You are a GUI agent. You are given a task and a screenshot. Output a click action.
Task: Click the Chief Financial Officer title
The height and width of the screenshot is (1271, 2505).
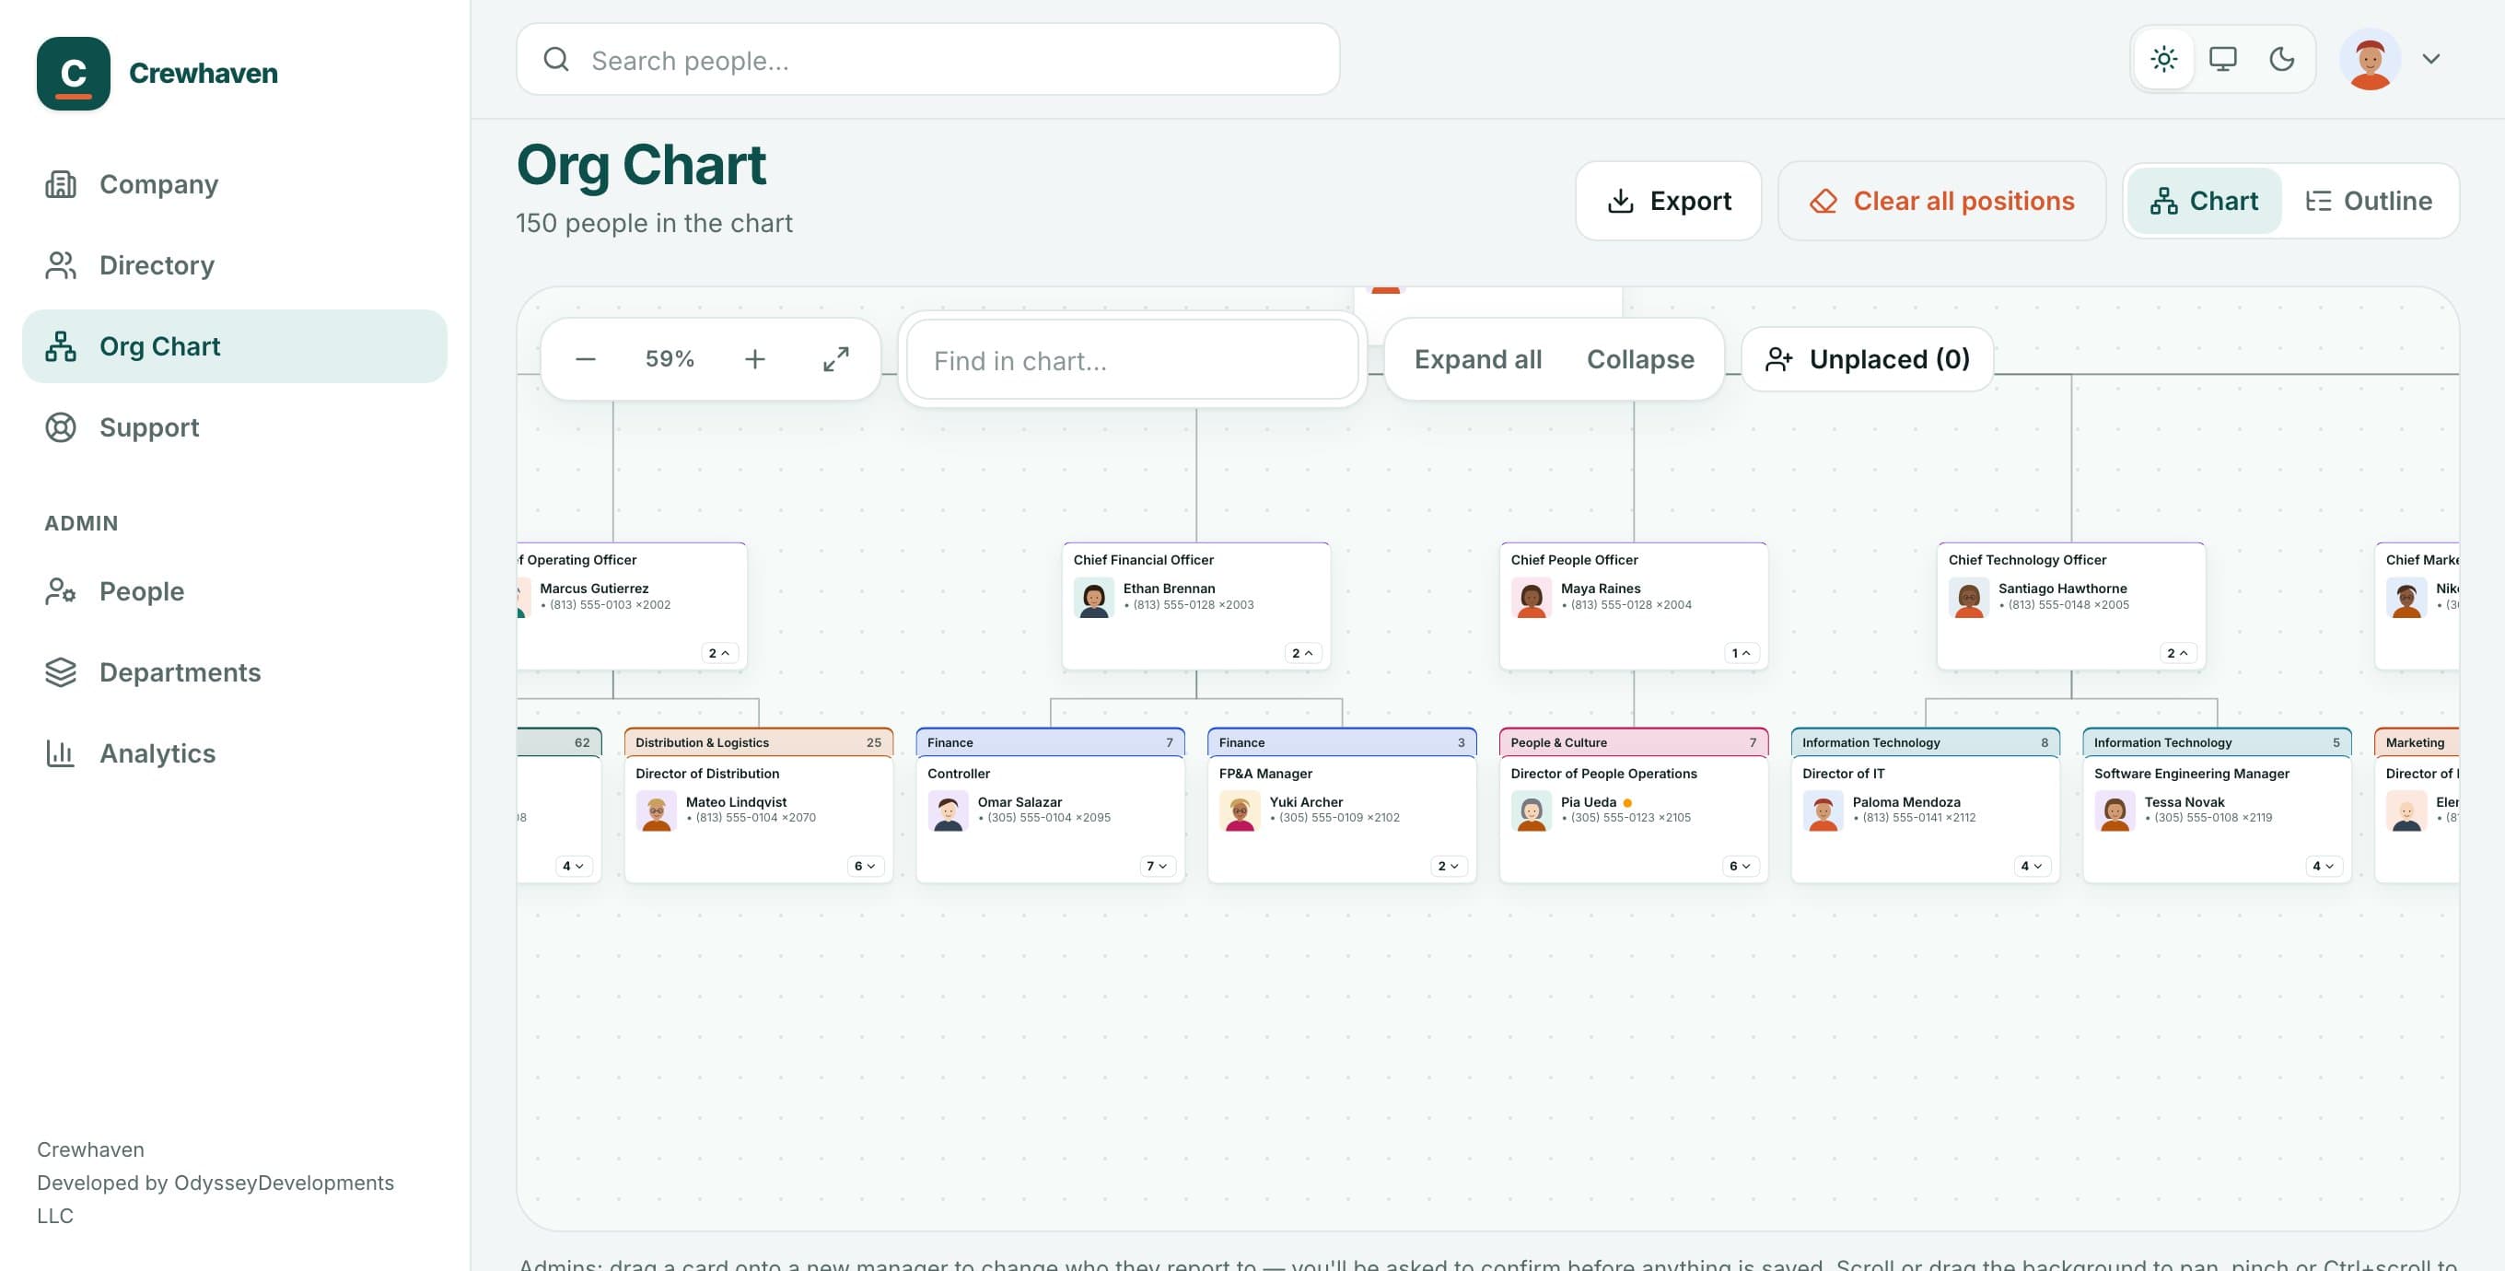1143,559
